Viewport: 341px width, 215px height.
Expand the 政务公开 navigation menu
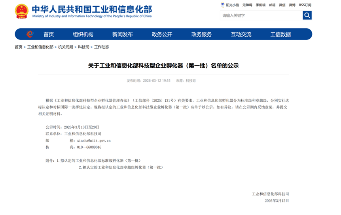click(162, 34)
